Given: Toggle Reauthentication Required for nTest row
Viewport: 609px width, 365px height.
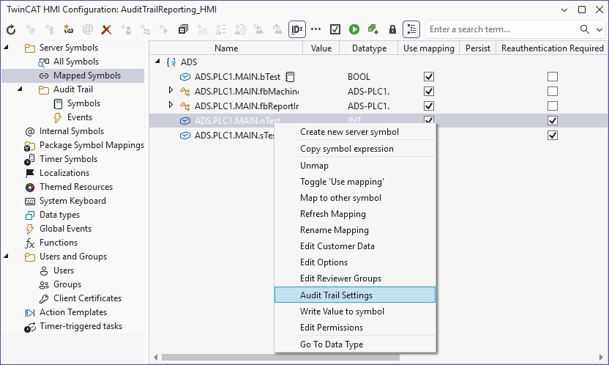Looking at the screenshot, I should pyautogui.click(x=553, y=121).
